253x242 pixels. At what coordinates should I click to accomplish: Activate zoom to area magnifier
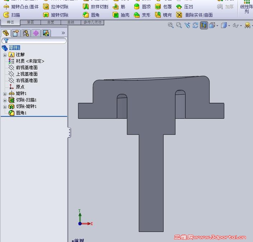[x=179, y=26]
